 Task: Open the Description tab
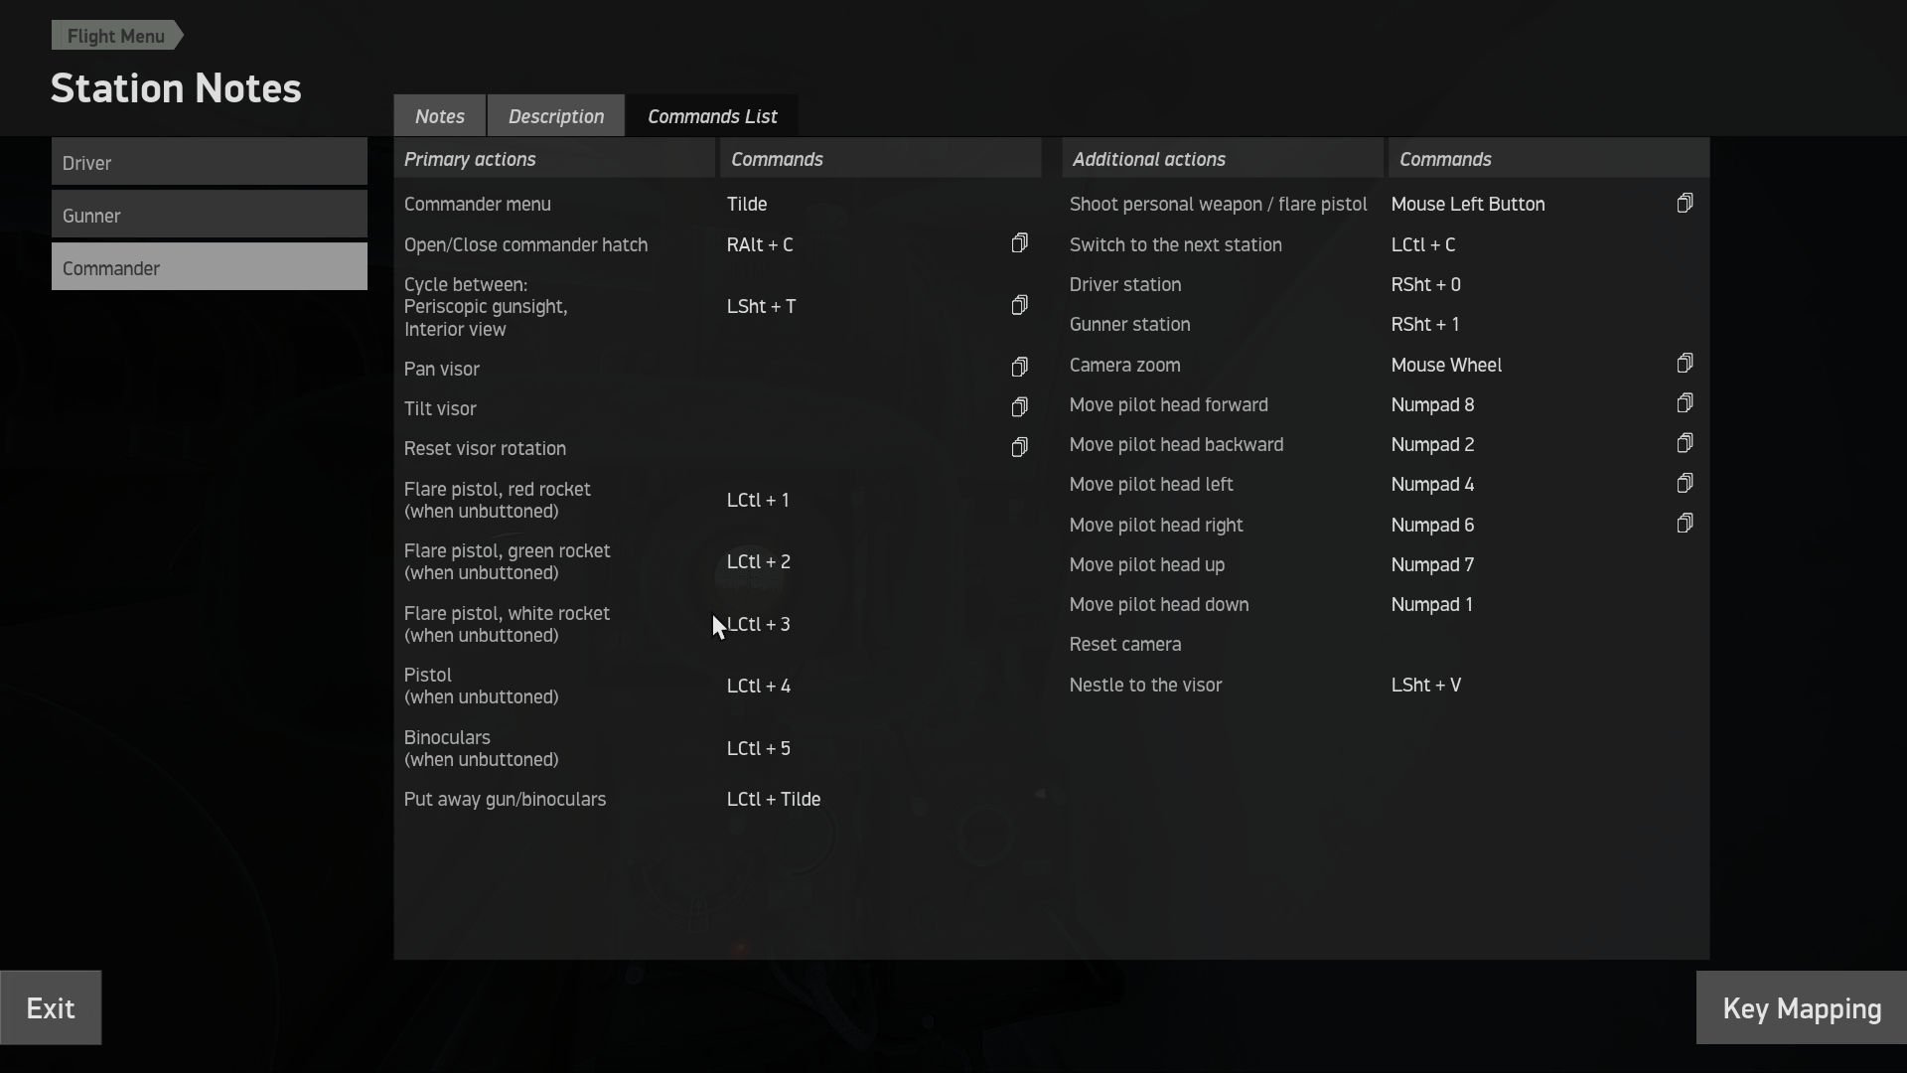click(x=555, y=116)
